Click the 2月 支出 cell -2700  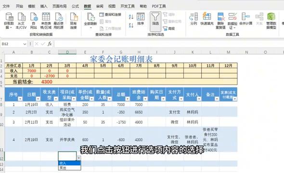point(50,76)
